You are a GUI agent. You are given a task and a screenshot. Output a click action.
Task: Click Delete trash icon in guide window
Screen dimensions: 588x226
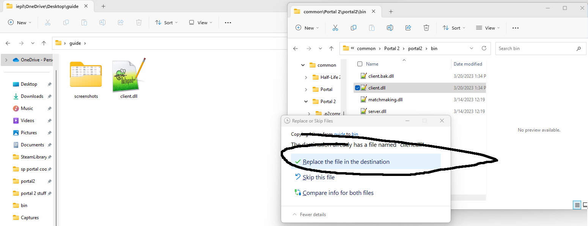tap(139, 22)
